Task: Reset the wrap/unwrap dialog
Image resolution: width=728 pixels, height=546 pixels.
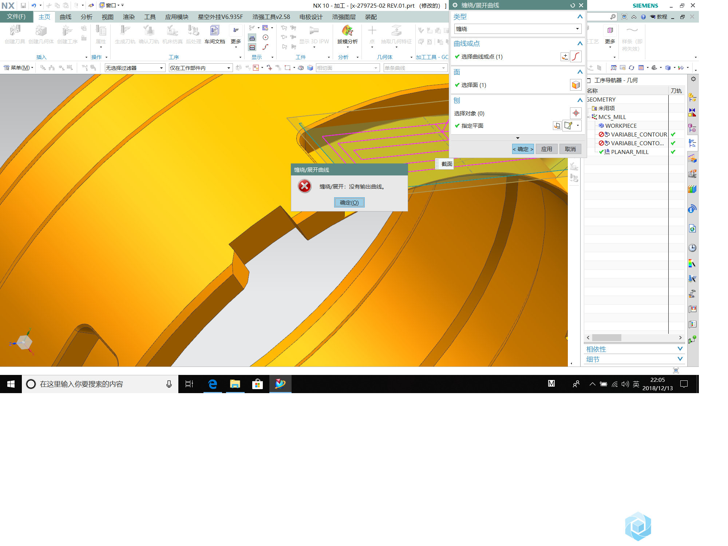Action: coord(572,5)
